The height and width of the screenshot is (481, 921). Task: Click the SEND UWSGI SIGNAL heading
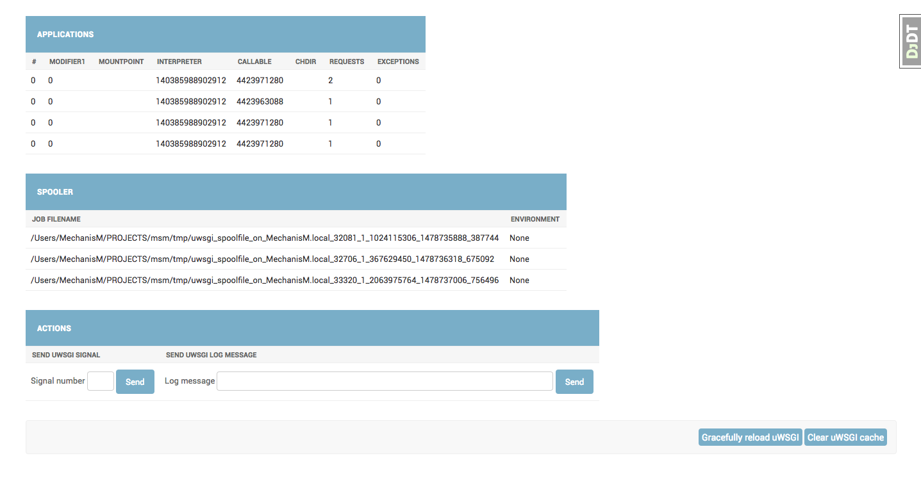66,355
